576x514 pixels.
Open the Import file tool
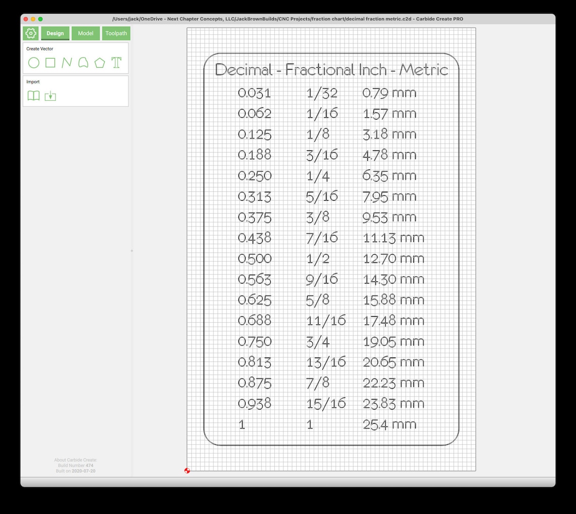[x=50, y=96]
